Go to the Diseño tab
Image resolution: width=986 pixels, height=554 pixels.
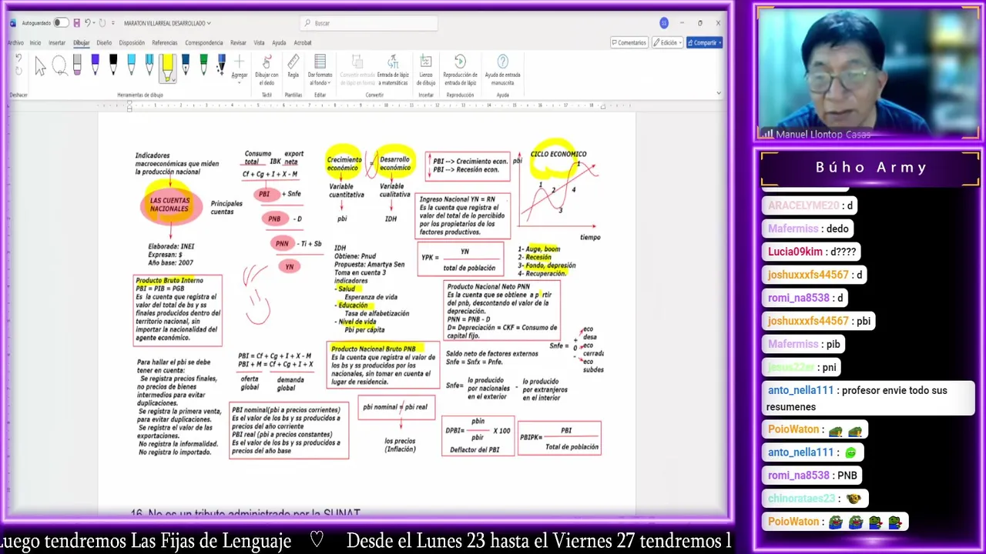[x=104, y=43]
